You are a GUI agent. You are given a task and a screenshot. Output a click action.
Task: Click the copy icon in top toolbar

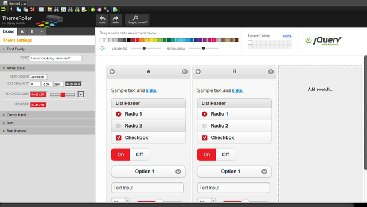pos(19,10)
